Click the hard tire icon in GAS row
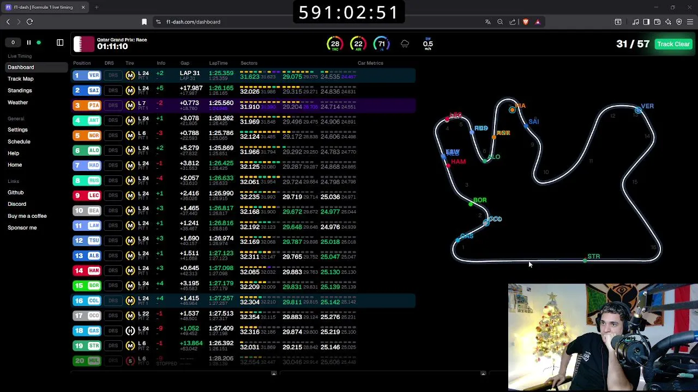 click(130, 331)
